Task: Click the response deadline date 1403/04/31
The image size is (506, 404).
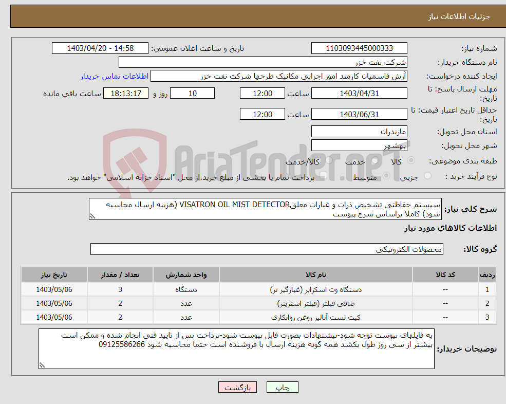Action: (359, 94)
